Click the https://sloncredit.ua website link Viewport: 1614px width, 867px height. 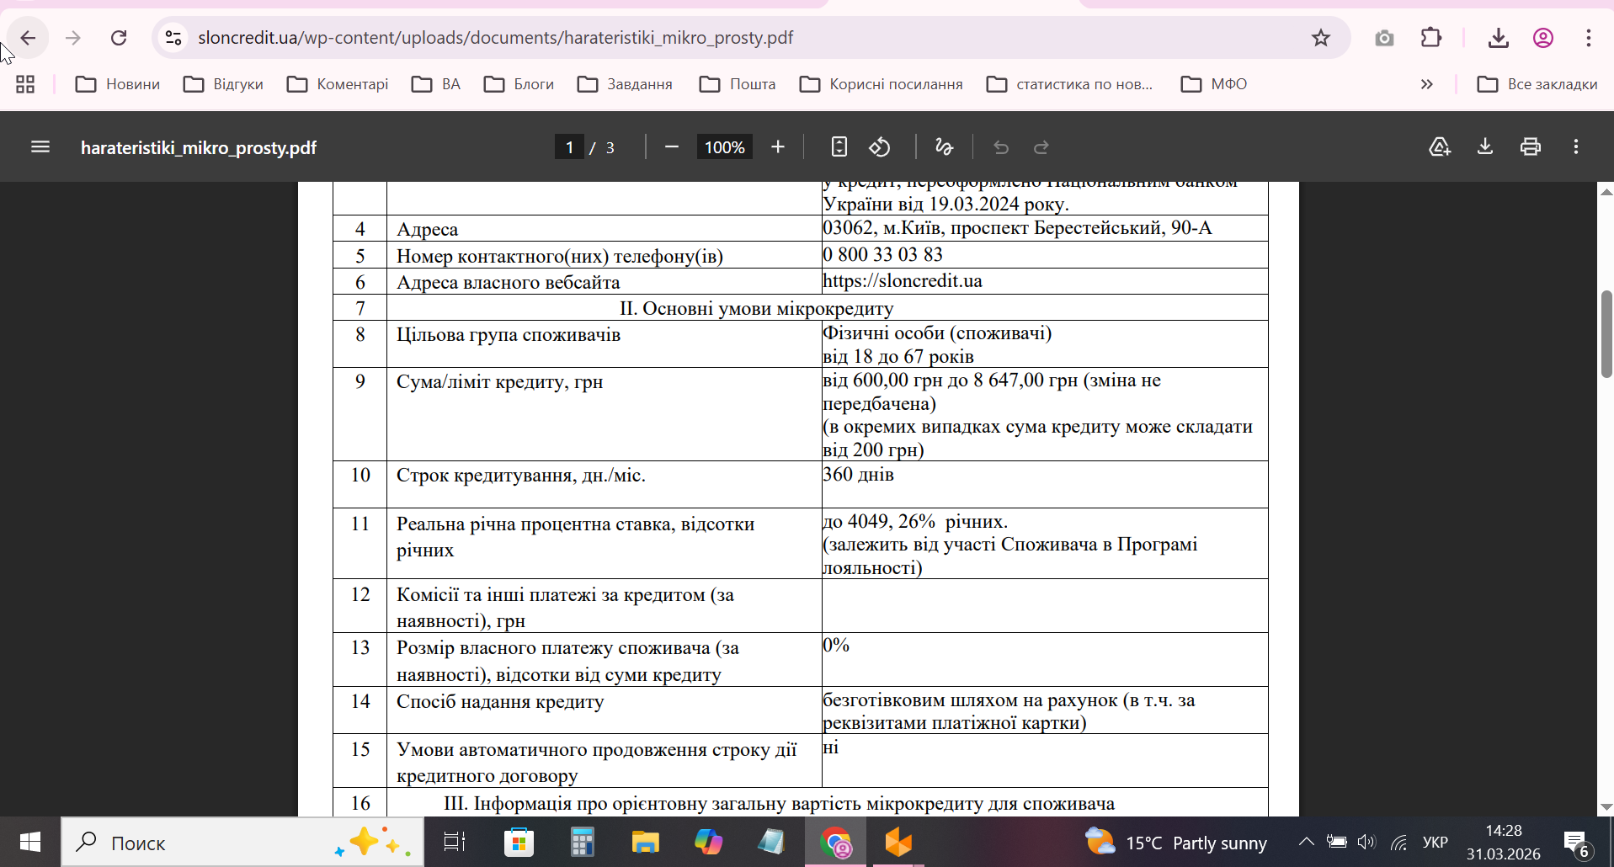click(x=903, y=280)
